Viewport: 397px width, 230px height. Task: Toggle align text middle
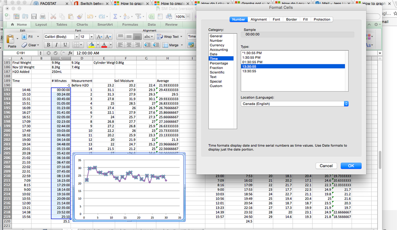(x=129, y=37)
